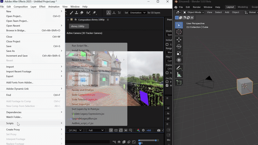Select Blender's Annotate tool

coord(179,68)
